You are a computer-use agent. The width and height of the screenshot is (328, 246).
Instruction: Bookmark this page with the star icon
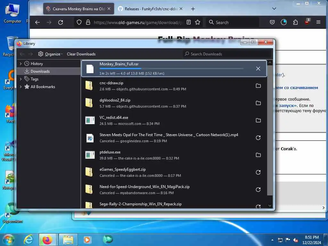point(197,22)
